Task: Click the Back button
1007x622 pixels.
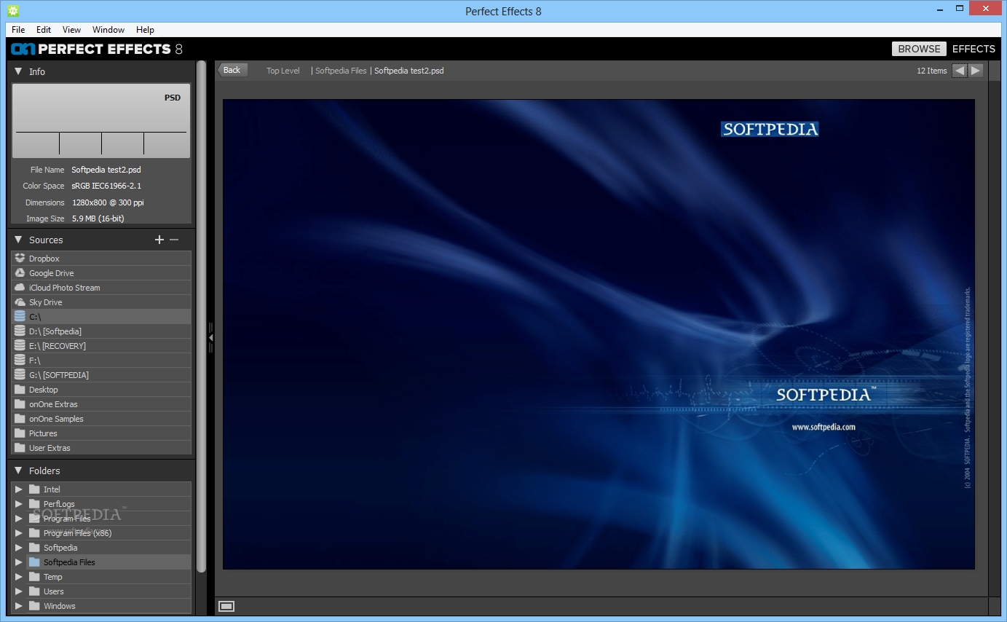Action: click(x=232, y=70)
